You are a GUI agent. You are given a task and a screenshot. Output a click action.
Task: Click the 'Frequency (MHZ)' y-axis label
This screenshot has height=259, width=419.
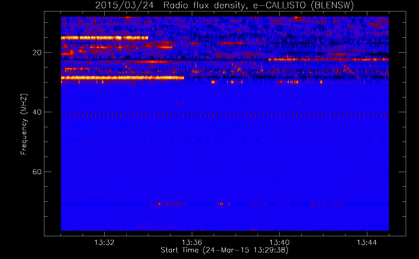(x=24, y=124)
